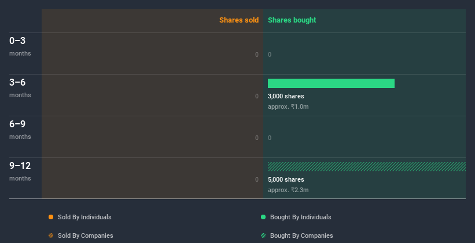Click the shares sold '0' in 9–12 months
This screenshot has height=243, width=475.
[257, 180]
